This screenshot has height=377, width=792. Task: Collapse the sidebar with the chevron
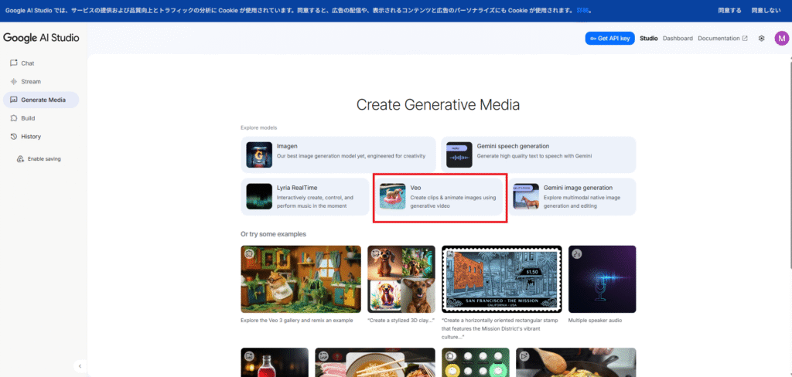point(80,366)
